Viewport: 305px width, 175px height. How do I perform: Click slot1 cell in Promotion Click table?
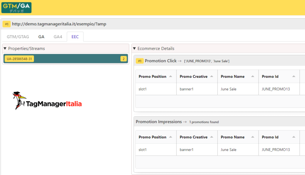(156, 89)
